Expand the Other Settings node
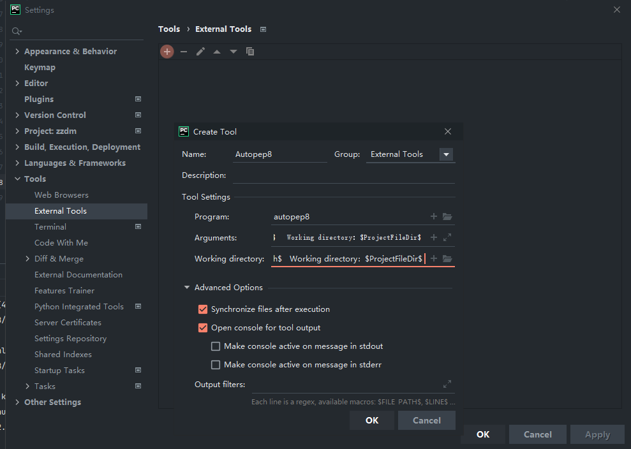 [x=17, y=402]
